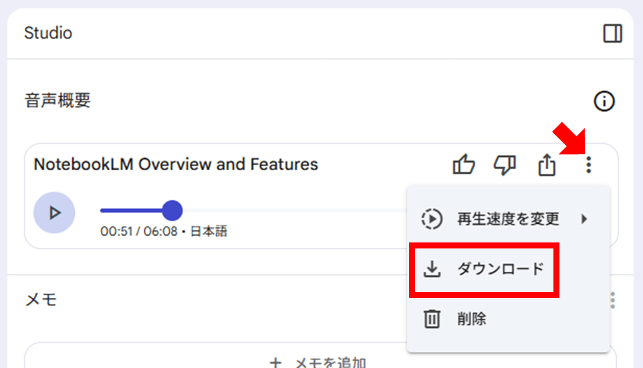Click the trash can icon

pos(432,319)
